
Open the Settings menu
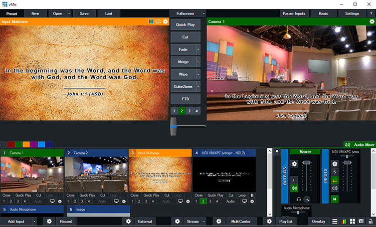pyautogui.click(x=351, y=14)
